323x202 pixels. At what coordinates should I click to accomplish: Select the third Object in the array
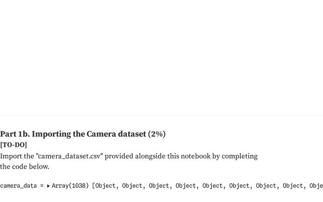[x=158, y=186]
